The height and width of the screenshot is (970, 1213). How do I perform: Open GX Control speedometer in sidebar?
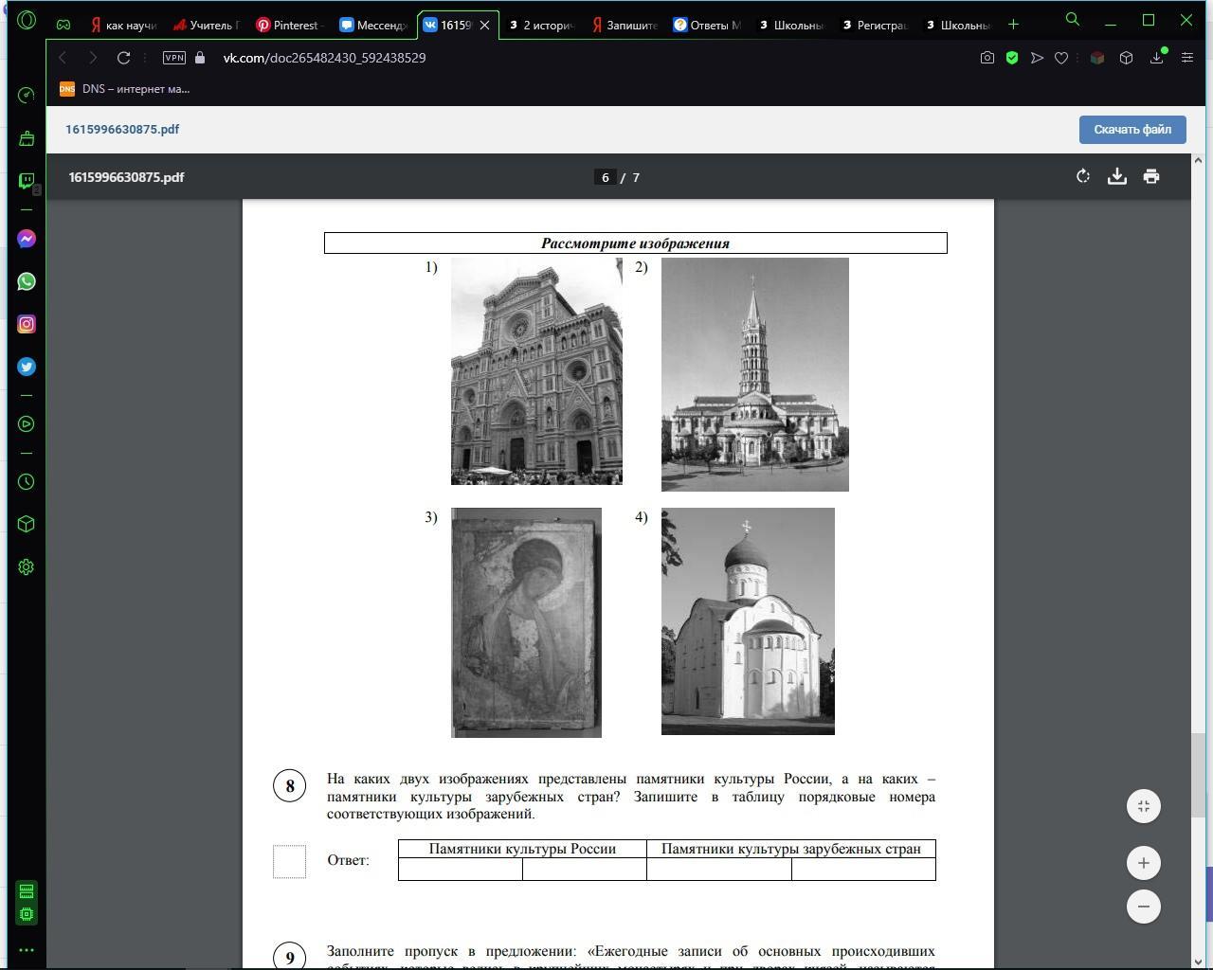point(27,95)
